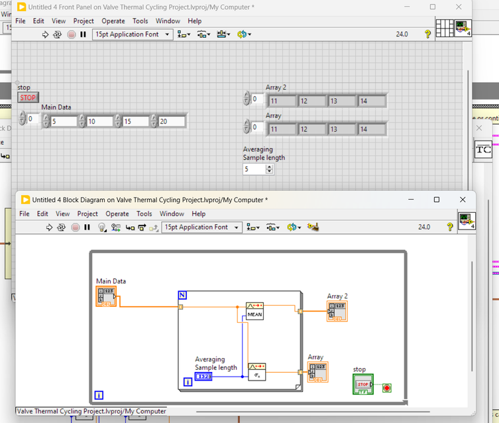Click Main Data element showing 15
This screenshot has height=423, width=499.
[x=136, y=121]
